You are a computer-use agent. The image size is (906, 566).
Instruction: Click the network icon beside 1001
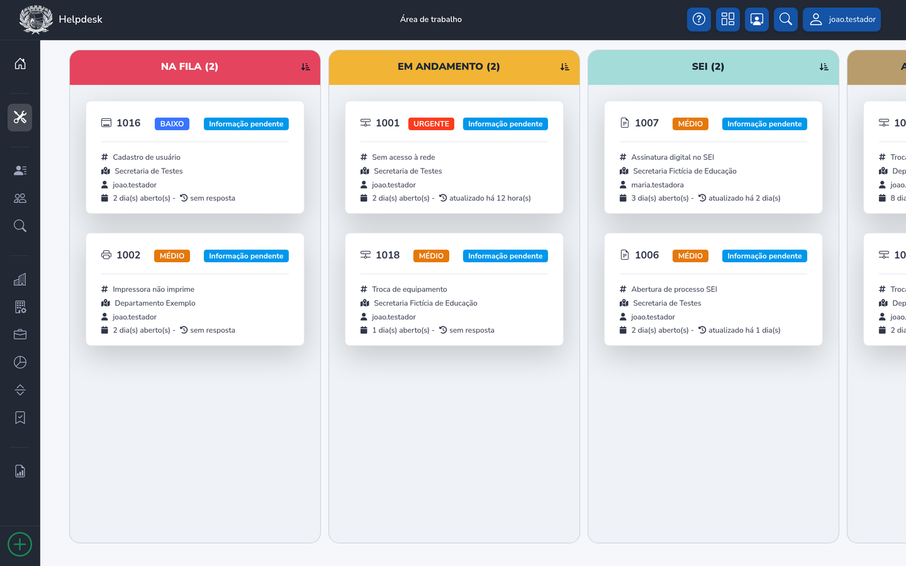[366, 123]
